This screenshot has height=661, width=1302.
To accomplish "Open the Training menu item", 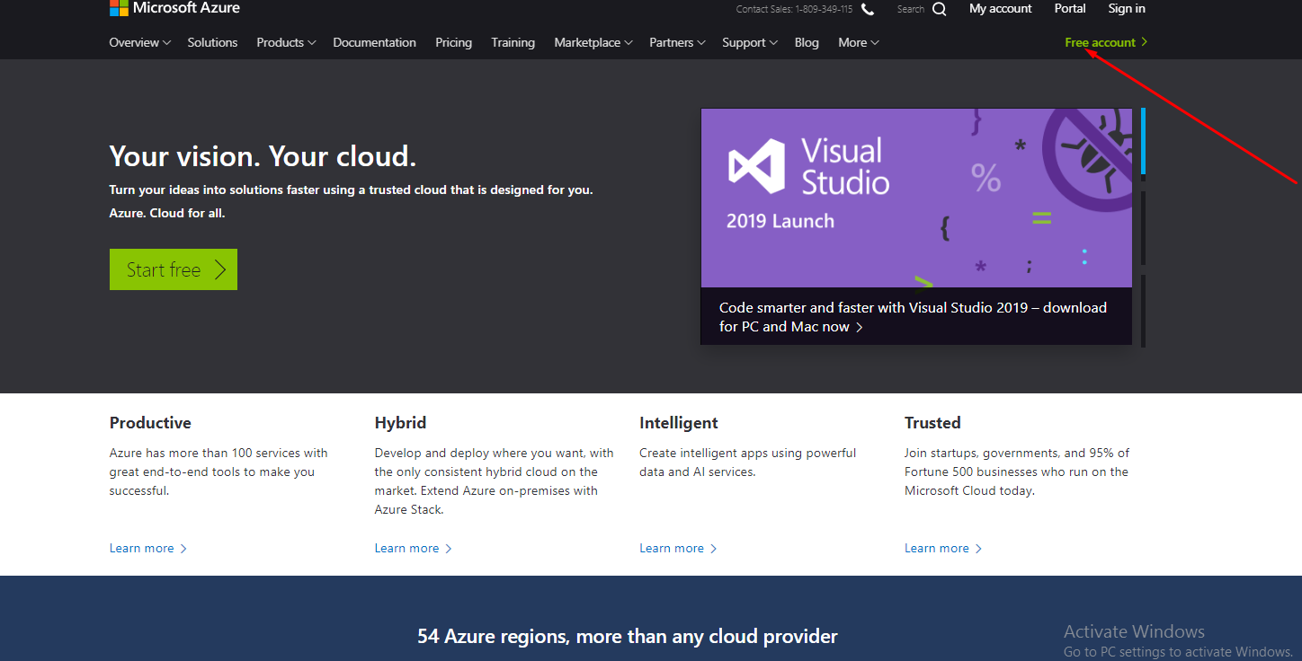I will tap(513, 42).
